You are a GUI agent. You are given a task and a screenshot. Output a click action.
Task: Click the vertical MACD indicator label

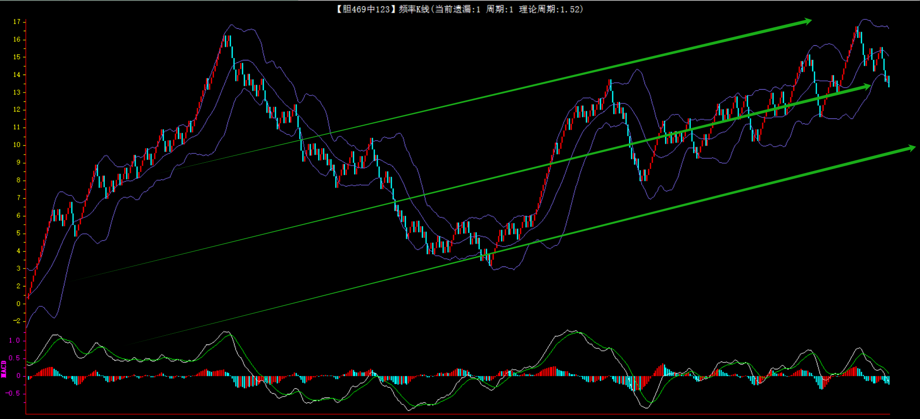4,369
